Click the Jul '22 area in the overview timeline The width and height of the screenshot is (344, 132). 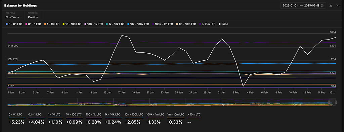262,105
